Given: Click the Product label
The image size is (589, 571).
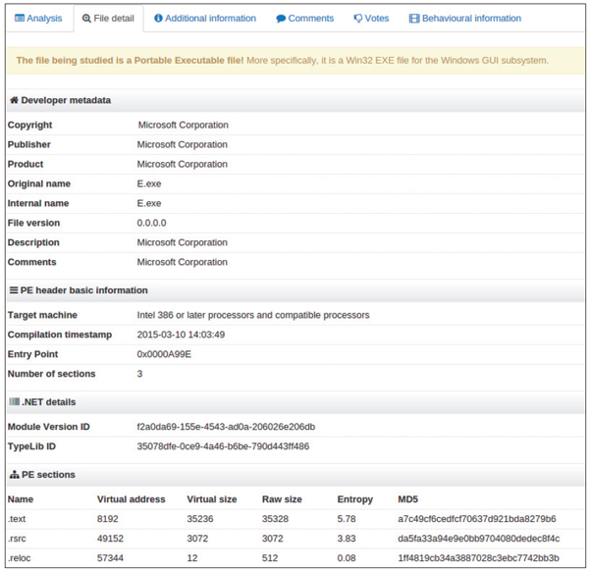Looking at the screenshot, I should [26, 164].
